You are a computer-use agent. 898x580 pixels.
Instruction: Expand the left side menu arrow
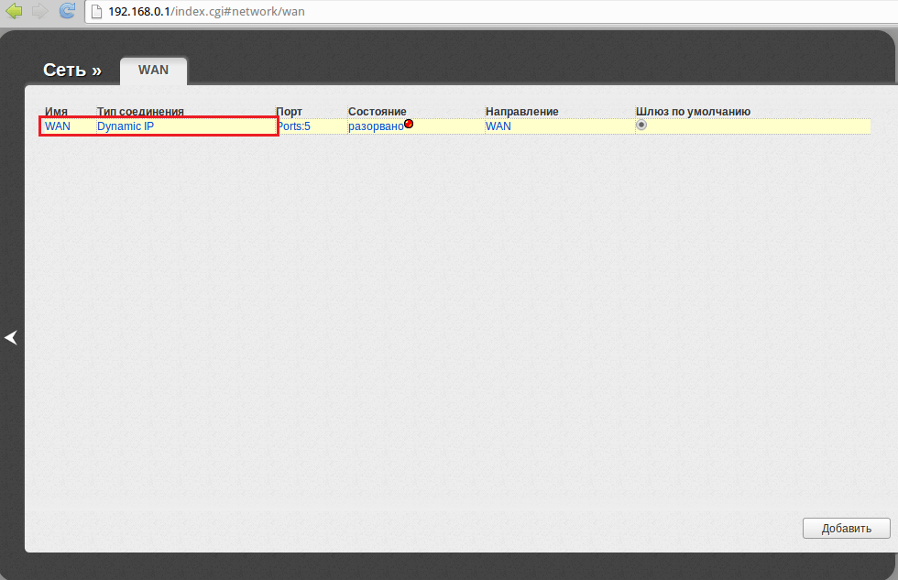pyautogui.click(x=11, y=338)
